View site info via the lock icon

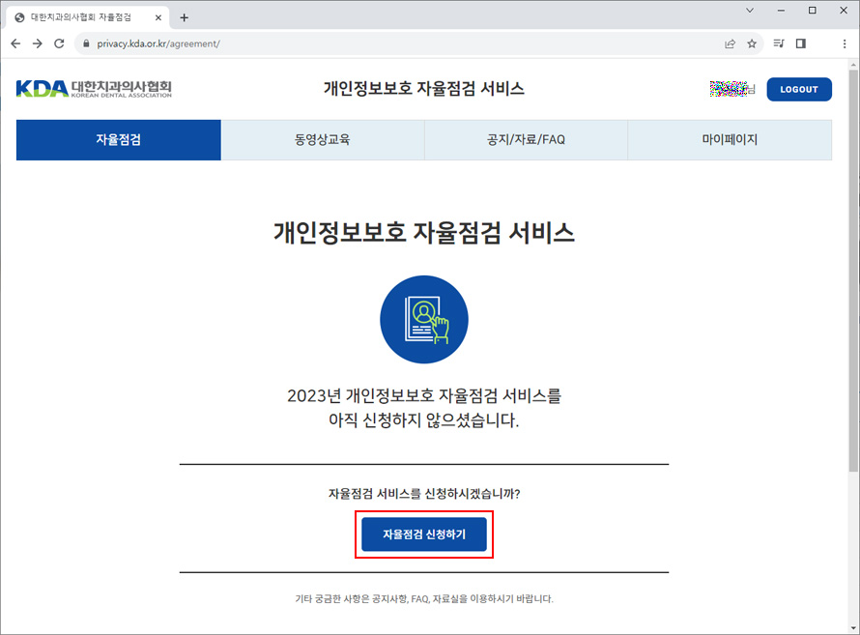coord(85,43)
